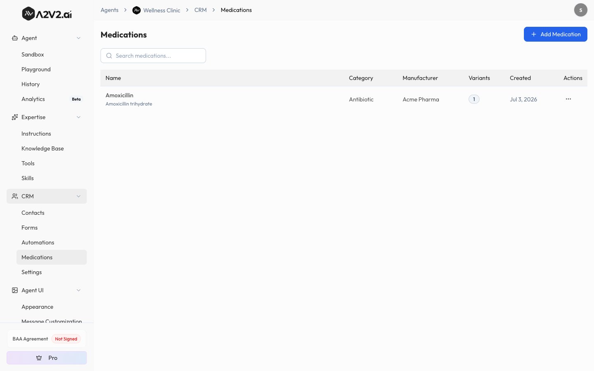This screenshot has height=371, width=594.
Task: Click the search magnifier icon
Action: pos(109,56)
